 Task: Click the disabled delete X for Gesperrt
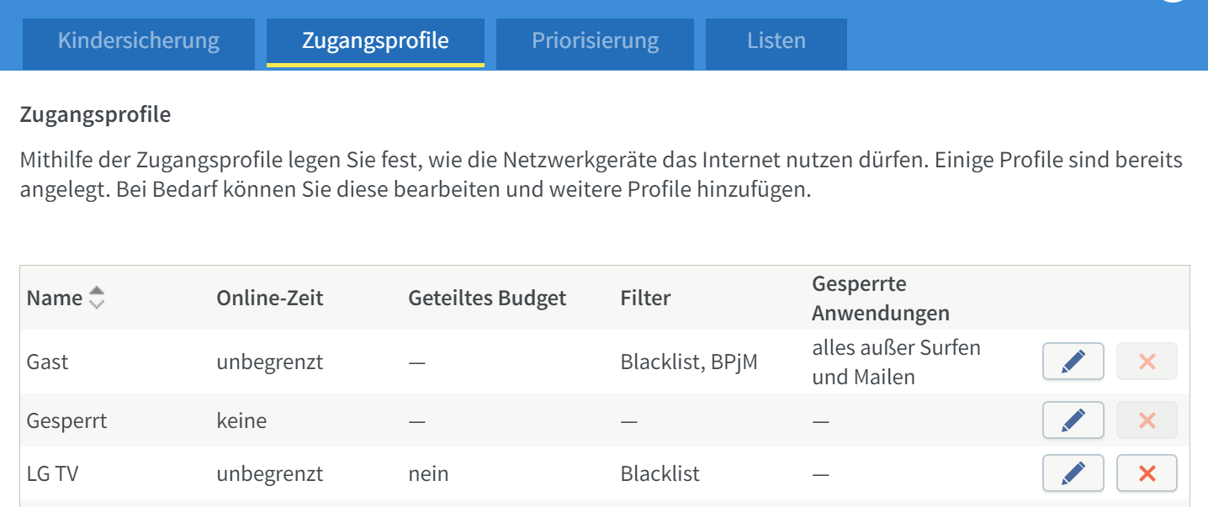1147,420
